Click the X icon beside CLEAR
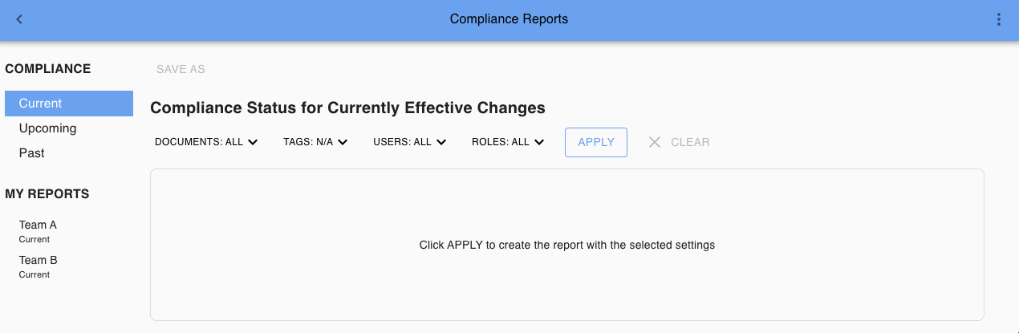 coord(655,142)
